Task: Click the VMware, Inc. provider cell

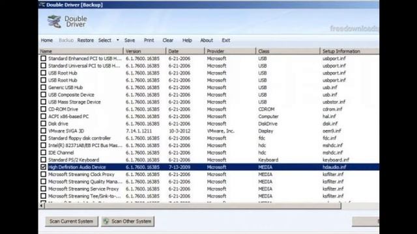Action: pos(220,131)
